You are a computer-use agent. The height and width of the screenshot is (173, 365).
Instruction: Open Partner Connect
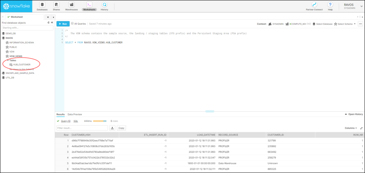[314, 5]
